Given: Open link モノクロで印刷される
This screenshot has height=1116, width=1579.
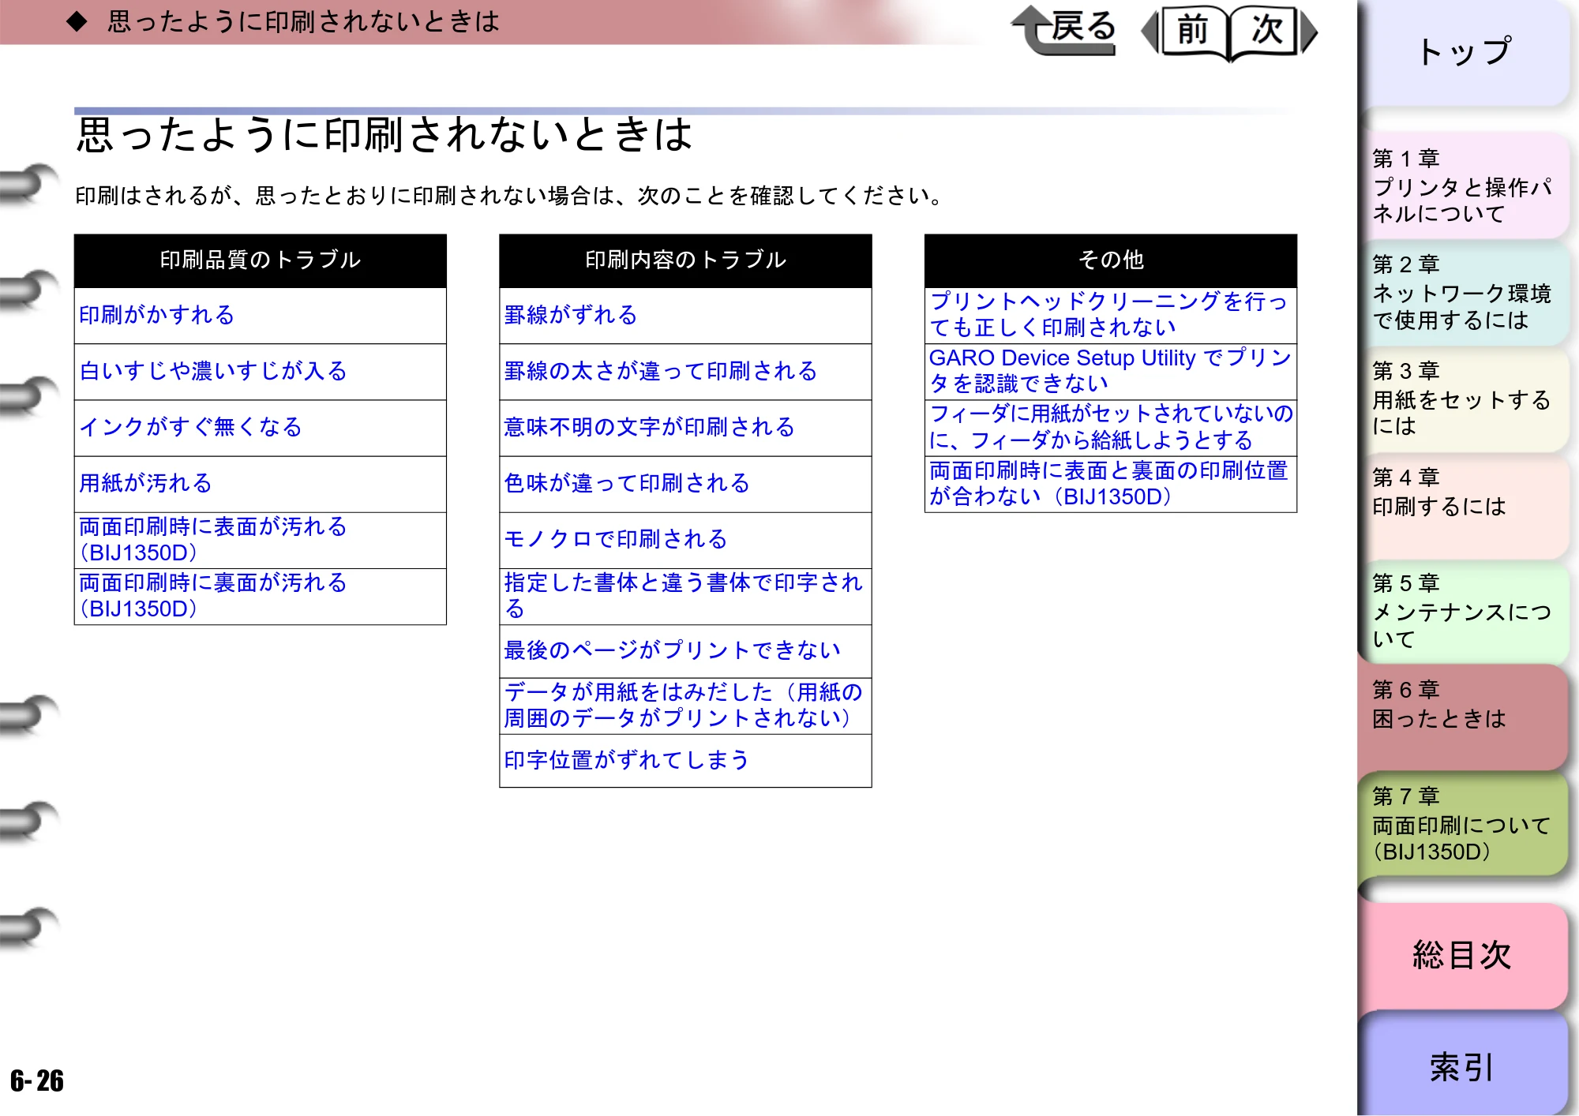Looking at the screenshot, I should point(616,539).
